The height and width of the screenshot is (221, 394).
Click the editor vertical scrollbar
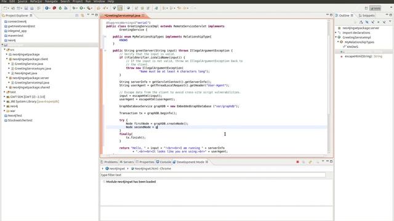pos(329,87)
